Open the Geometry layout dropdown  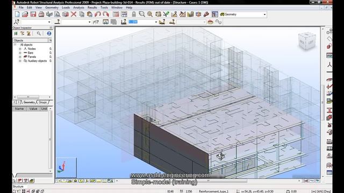point(264,14)
